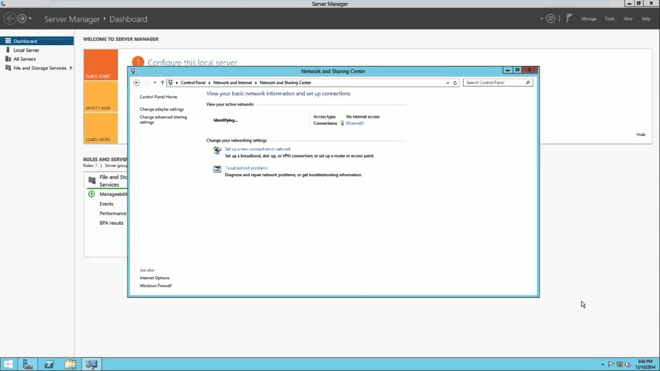Open the Ethernet0 connection link
Viewport: 660px width, 371px height.
tap(355, 123)
